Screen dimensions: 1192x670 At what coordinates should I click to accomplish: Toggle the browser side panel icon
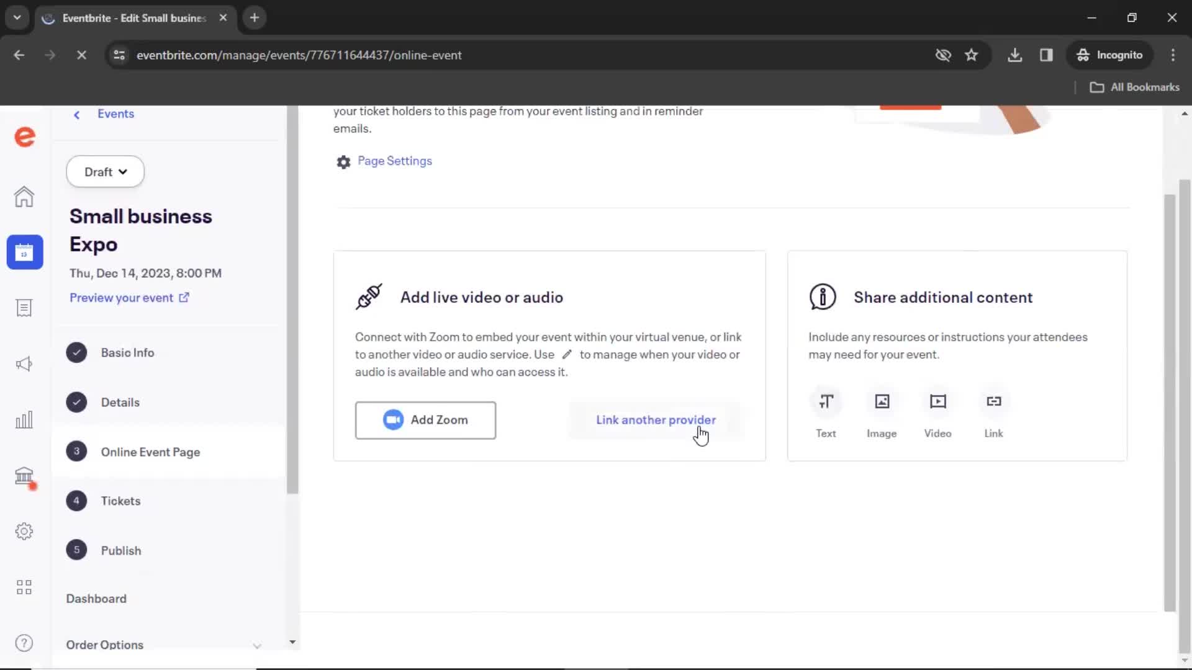click(x=1046, y=55)
